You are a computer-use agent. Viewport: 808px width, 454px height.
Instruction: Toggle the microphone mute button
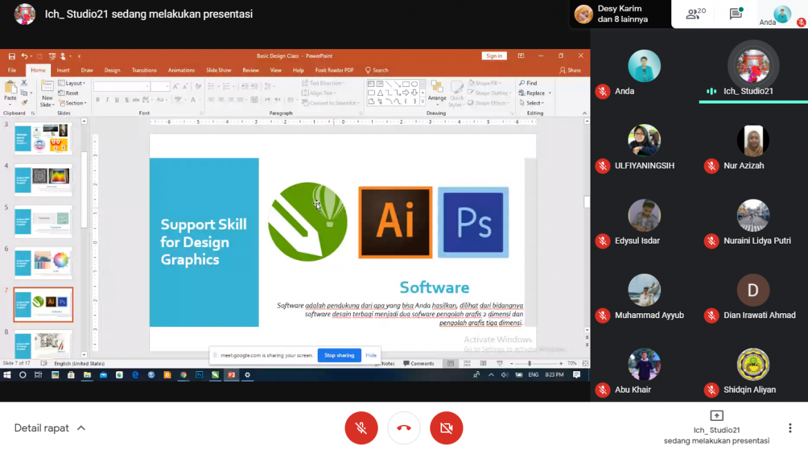[x=361, y=428]
